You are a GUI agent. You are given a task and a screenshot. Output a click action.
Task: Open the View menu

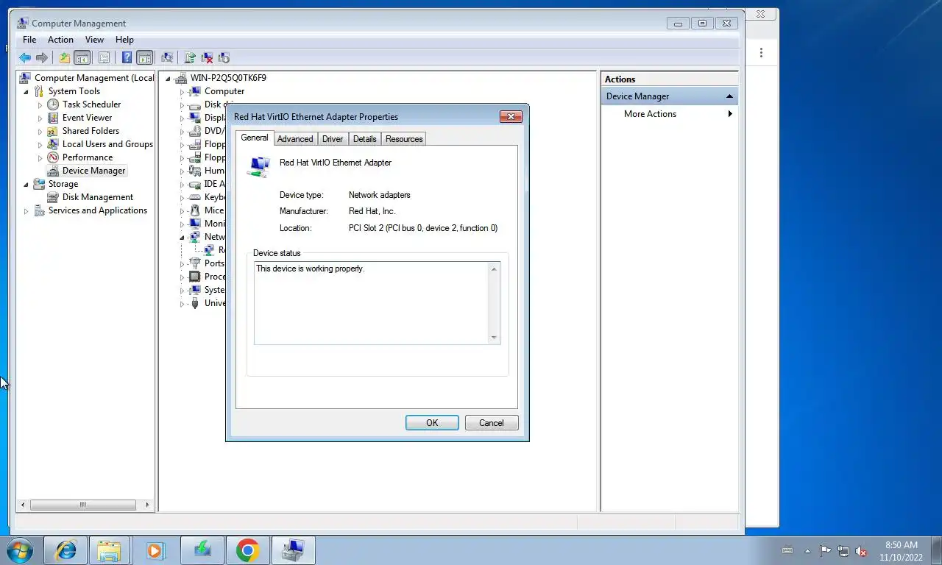[94, 40]
